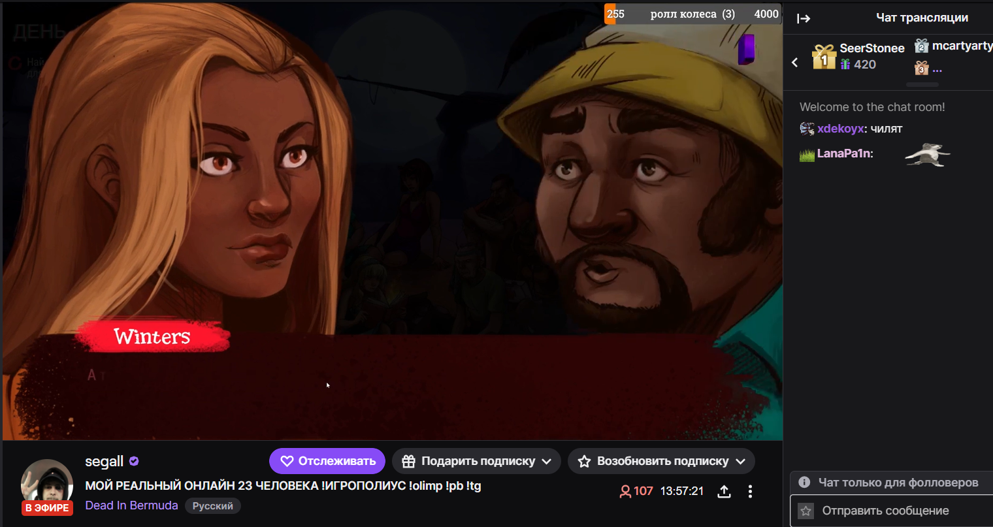993x527 pixels.
Task: Open SeerStonee's profile in gift leaderboard
Action: coord(871,48)
